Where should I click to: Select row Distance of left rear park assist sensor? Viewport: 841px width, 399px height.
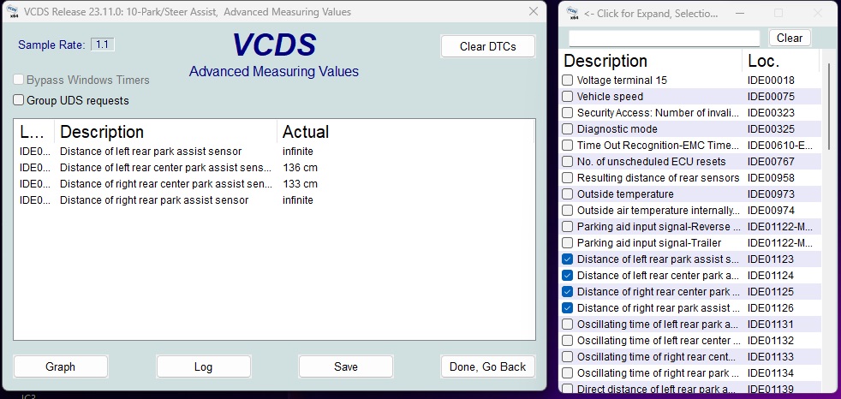[x=274, y=152]
